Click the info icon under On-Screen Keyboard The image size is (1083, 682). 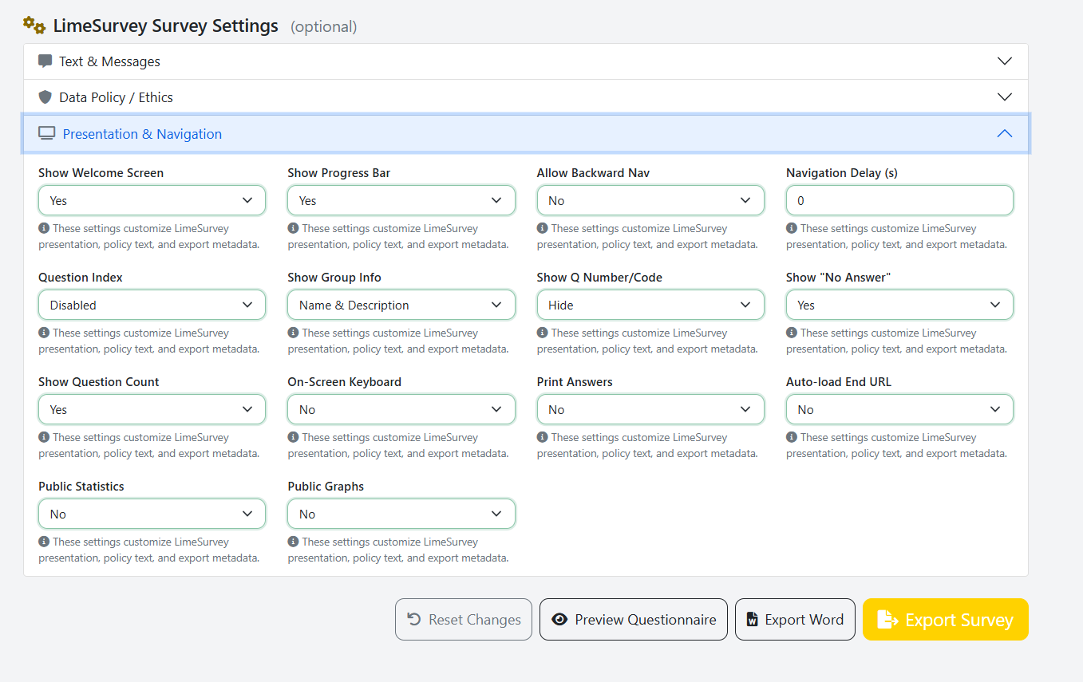click(x=293, y=437)
